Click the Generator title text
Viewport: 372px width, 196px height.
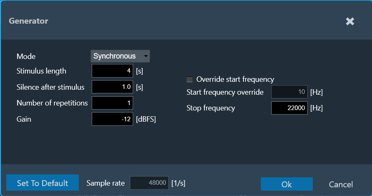[29, 21]
